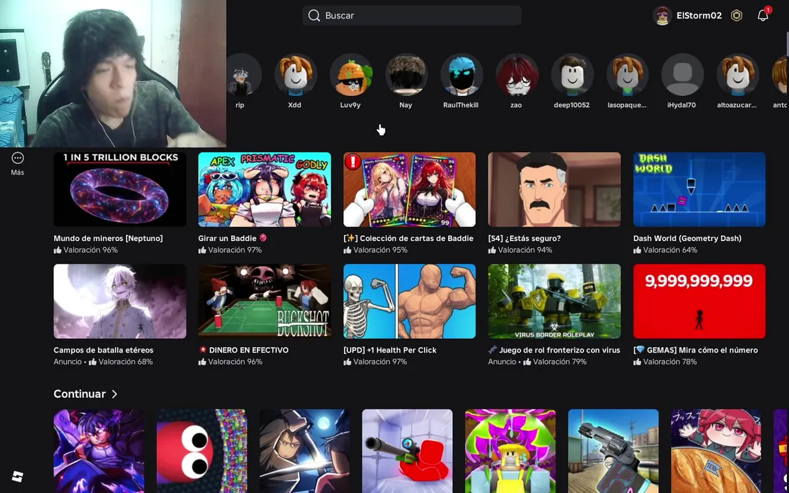
Task: Open [S4] ¿Estás seguro? thumbnail
Action: click(554, 189)
